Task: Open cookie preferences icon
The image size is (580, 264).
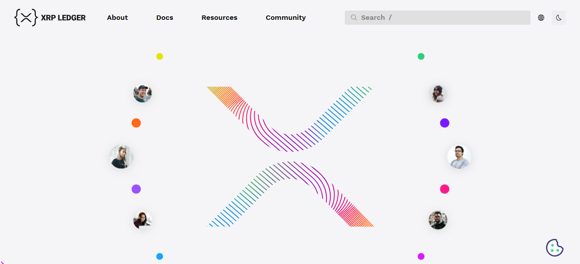Action: [x=554, y=248]
